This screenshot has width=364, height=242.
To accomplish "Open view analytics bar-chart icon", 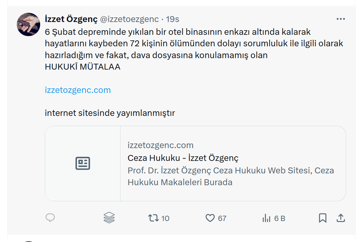I will pos(266,218).
